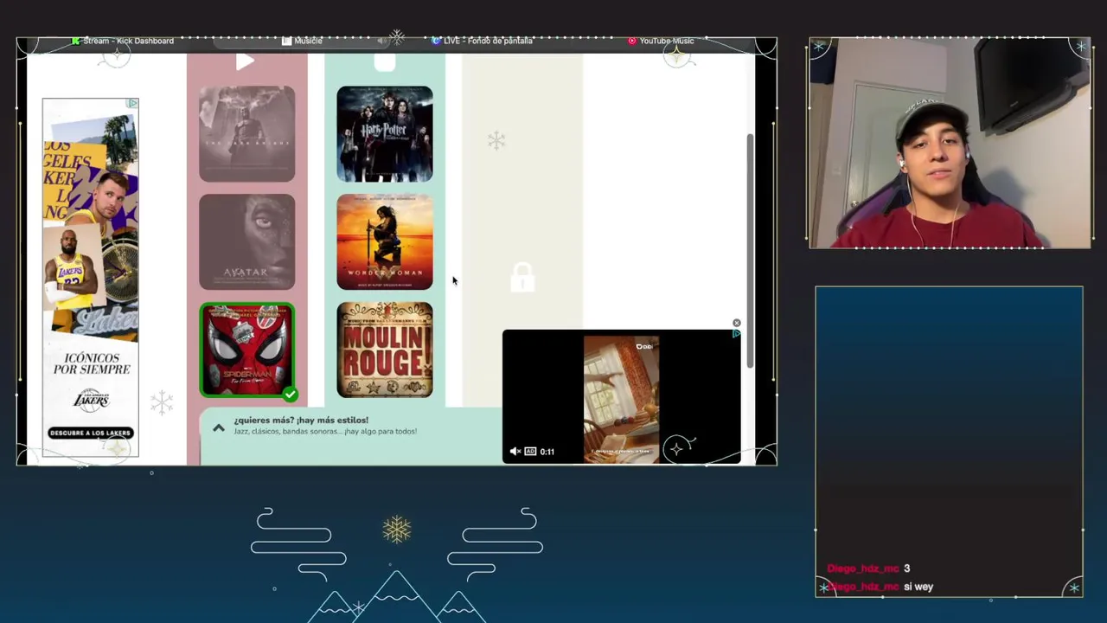Switch to the Musicle browser tab
This screenshot has width=1107, height=623.
click(302, 41)
